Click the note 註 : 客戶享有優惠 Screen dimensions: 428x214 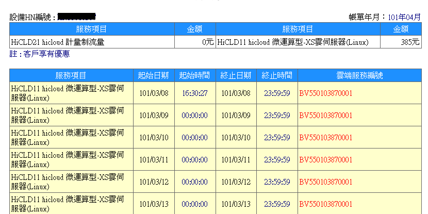40,54
